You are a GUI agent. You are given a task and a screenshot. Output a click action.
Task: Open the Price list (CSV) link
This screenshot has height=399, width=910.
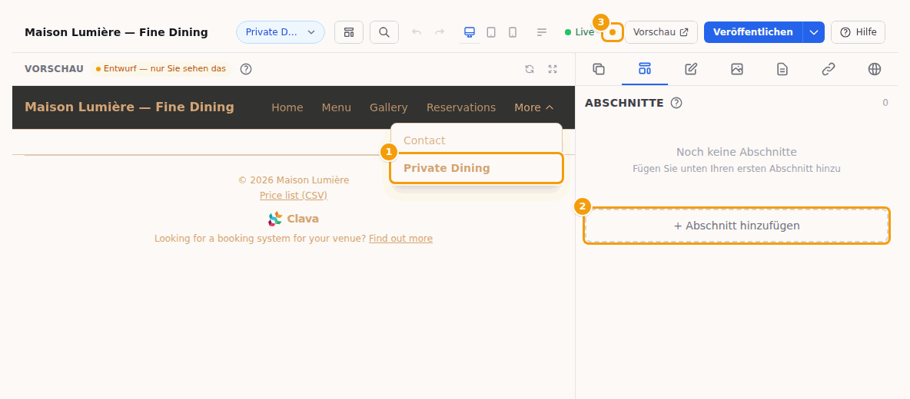(294, 195)
